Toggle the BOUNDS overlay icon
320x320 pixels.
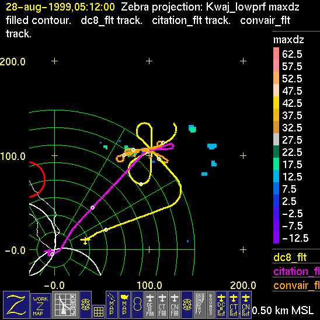(x=211, y=304)
